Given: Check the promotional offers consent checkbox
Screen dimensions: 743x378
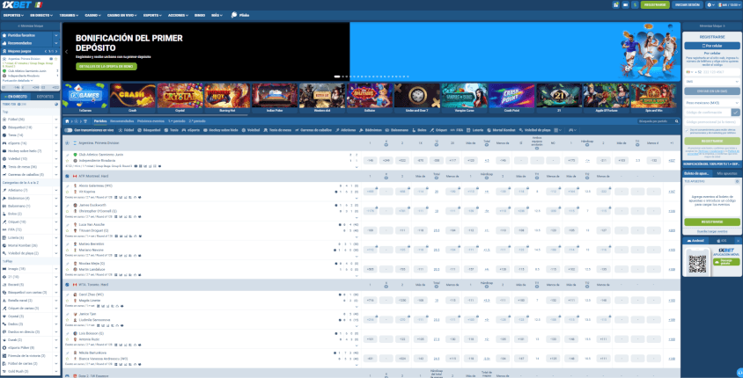Looking at the screenshot, I should [x=687, y=130].
